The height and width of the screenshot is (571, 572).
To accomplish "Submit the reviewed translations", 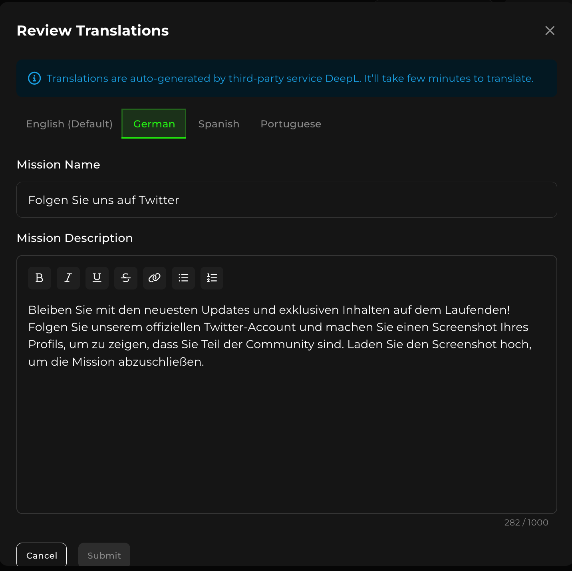I will point(104,555).
